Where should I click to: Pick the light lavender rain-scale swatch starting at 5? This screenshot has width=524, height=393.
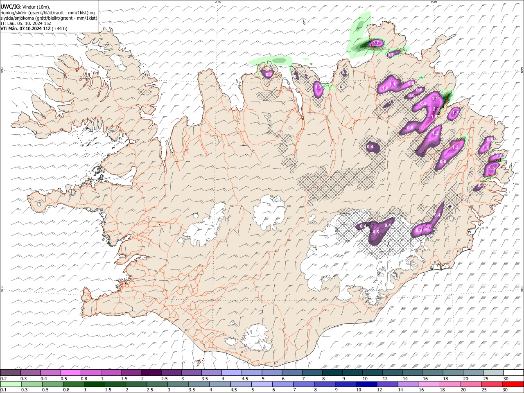pyautogui.click(x=262, y=384)
